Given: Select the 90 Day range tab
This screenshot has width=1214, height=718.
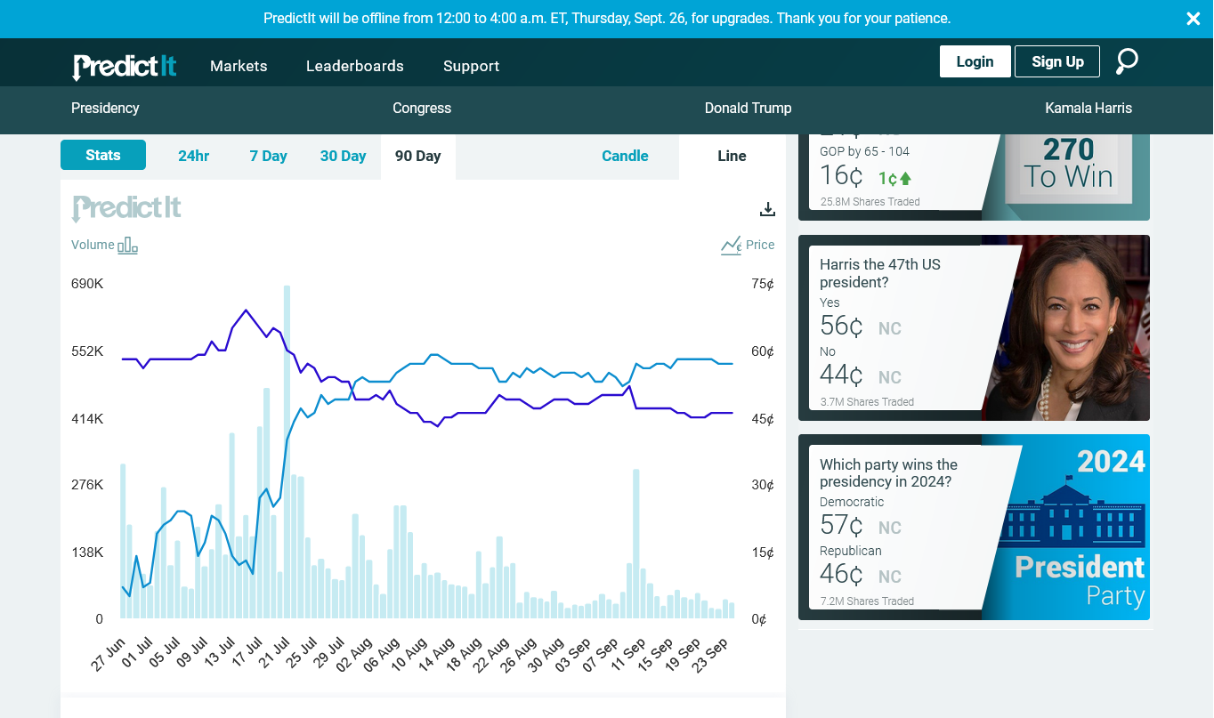Looking at the screenshot, I should (418, 157).
